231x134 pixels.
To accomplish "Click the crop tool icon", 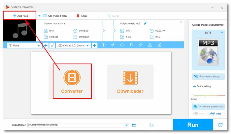I will [x=131, y=45].
